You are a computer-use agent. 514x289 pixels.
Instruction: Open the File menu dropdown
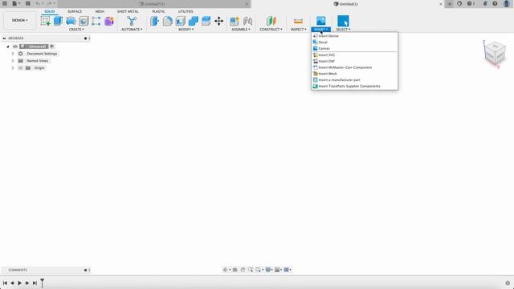(x=16, y=3)
